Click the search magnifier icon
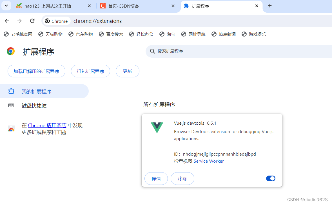Viewport: 332px width, 204px height. [152, 51]
